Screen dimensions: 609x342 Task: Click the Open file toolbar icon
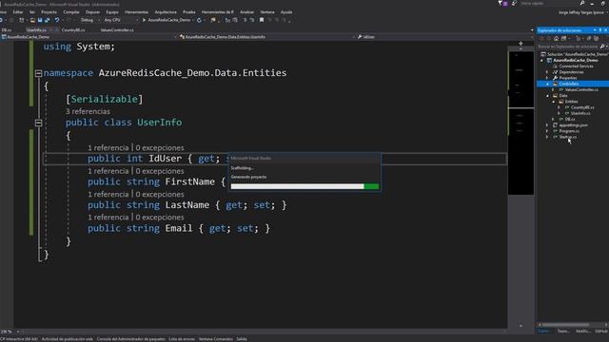pos(32,20)
